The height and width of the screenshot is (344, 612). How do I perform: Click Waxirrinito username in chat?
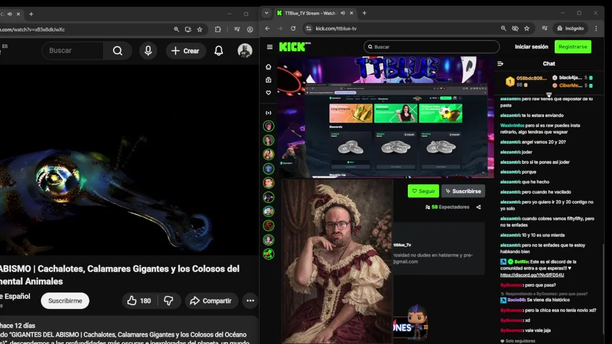[512, 125]
